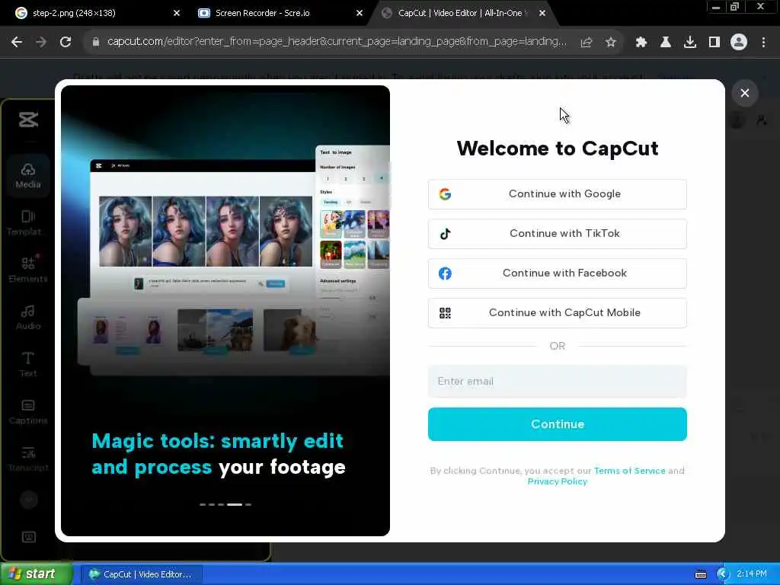
Task: Click the teal Continue button
Action: tap(557, 424)
